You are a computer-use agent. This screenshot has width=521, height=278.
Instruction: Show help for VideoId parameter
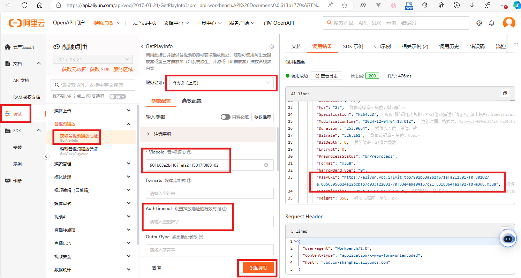click(x=189, y=152)
